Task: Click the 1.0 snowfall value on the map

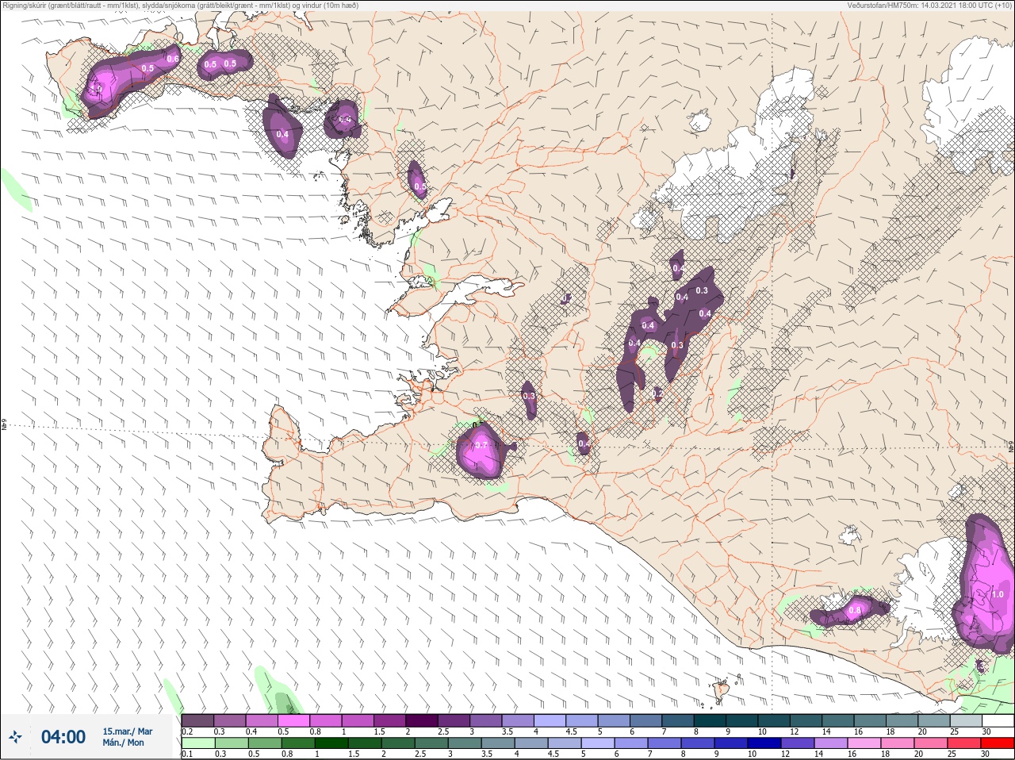Action: (x=998, y=594)
